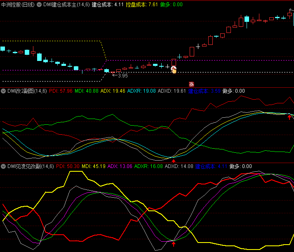Click the MDI: 45.19 value
The width and height of the screenshot is (294, 252).
click(x=94, y=166)
